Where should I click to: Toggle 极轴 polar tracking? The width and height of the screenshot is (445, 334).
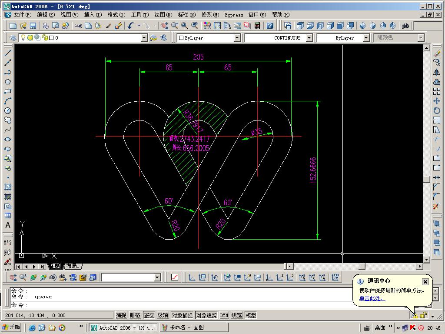point(163,315)
